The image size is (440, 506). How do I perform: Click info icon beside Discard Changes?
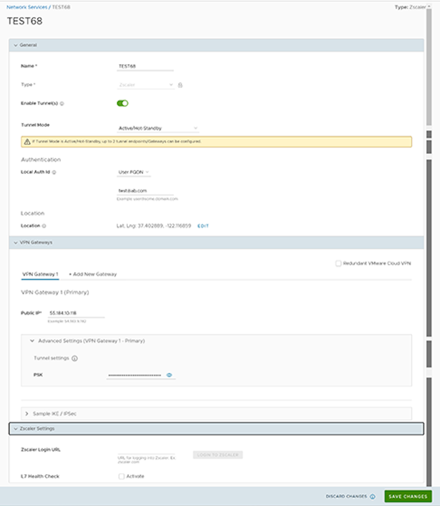[372, 497]
